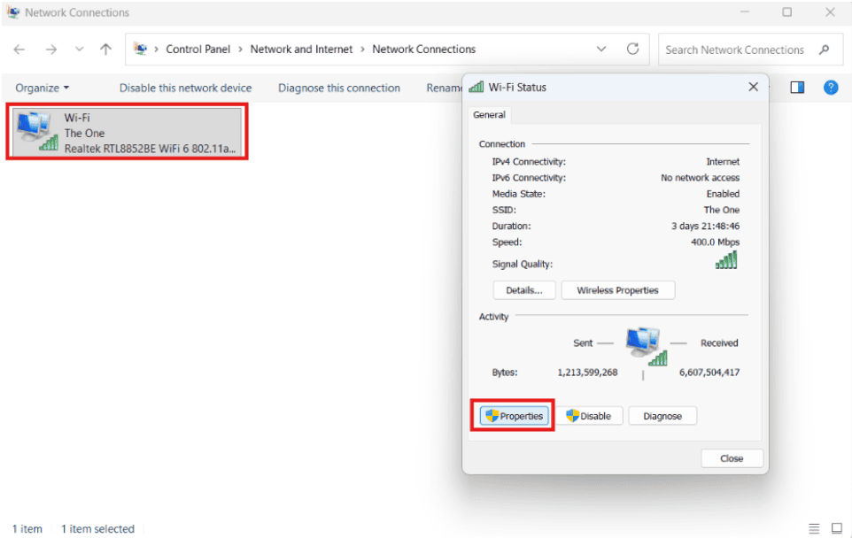Switch to large icons view
This screenshot has width=852, height=538.
click(x=837, y=528)
